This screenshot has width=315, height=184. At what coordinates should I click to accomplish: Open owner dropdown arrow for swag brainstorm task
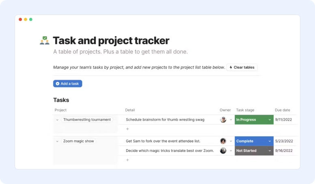[231, 120]
